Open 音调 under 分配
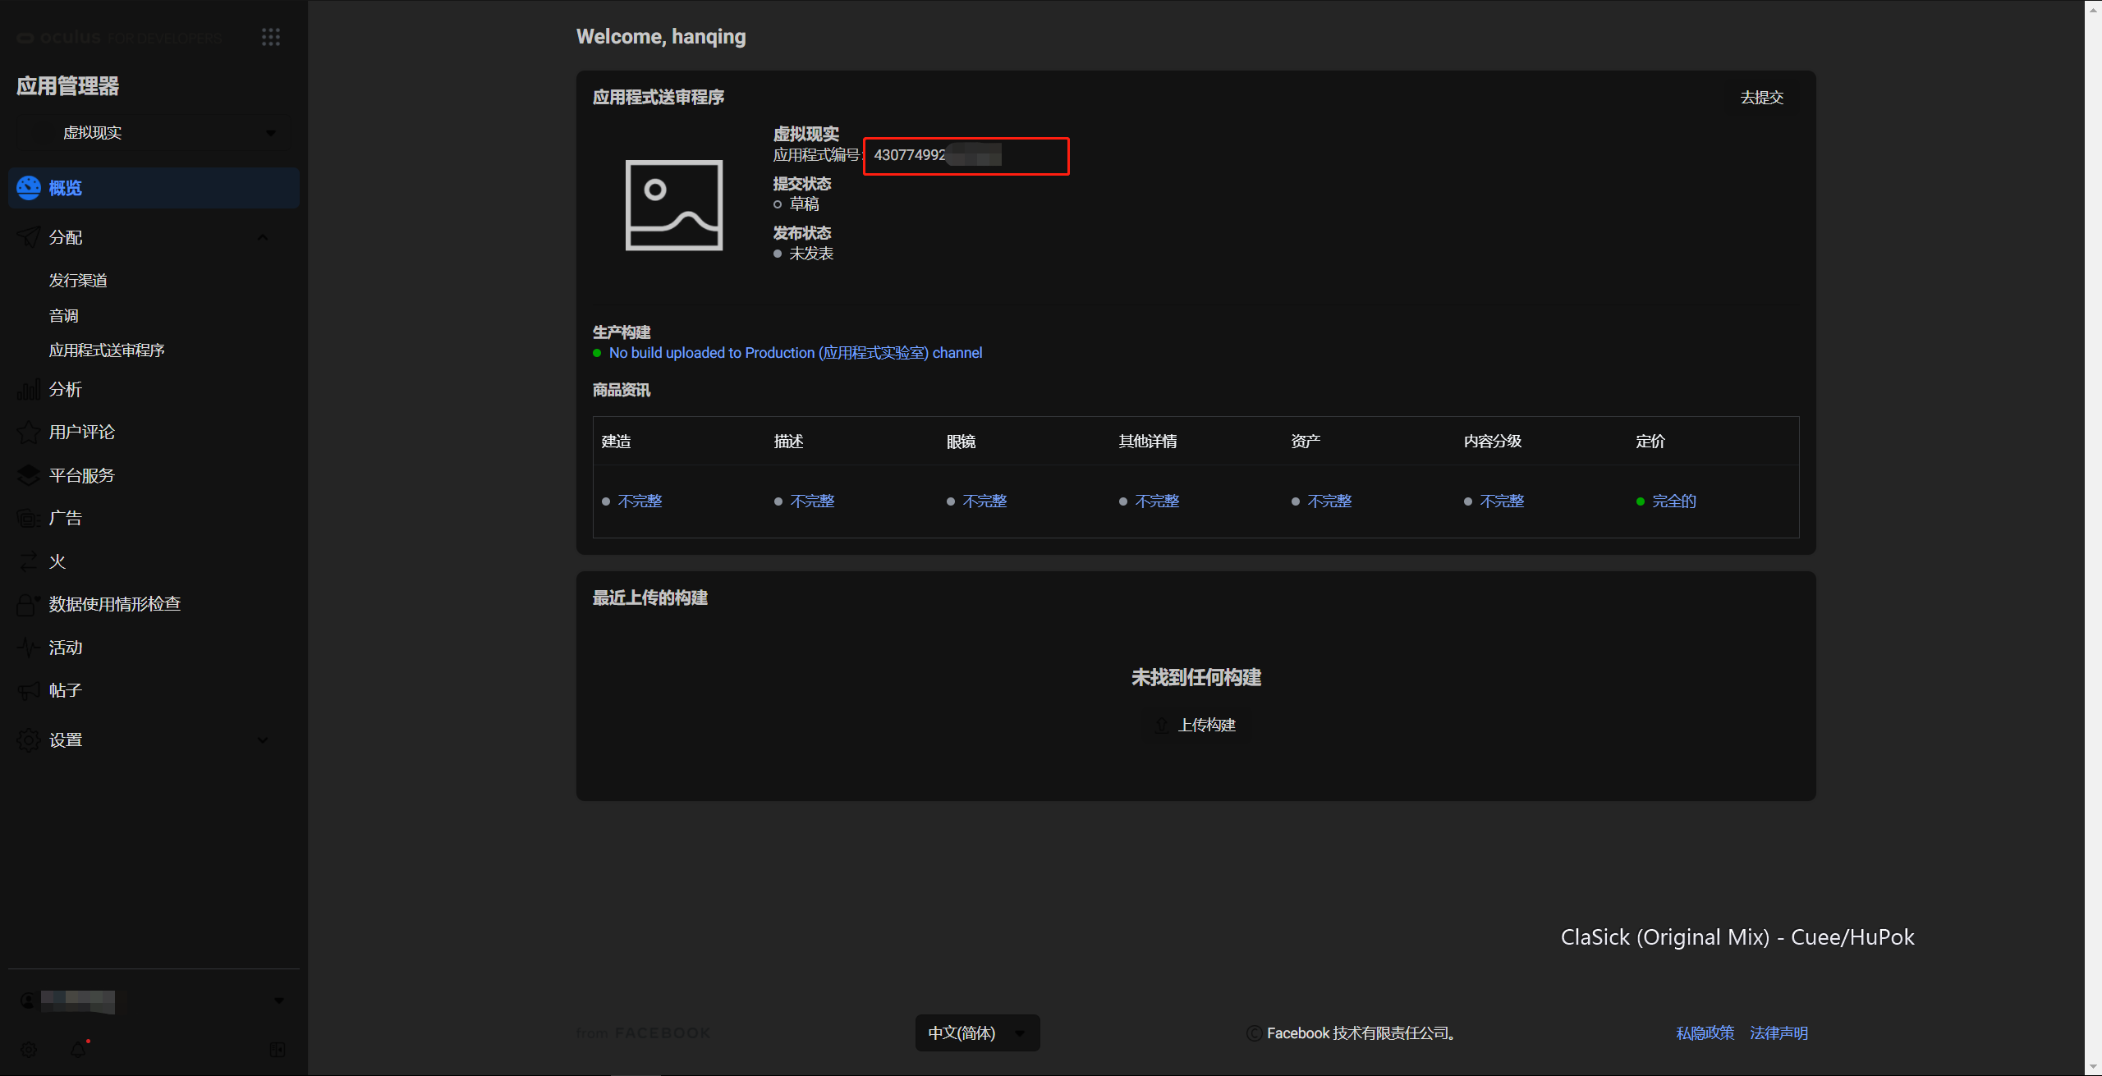This screenshot has width=2102, height=1076. click(x=64, y=316)
